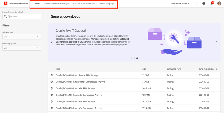Open Oracle JDK 8u421 Linux Arm64 RPM Package
This screenshot has height=113, width=224.
click(77, 75)
